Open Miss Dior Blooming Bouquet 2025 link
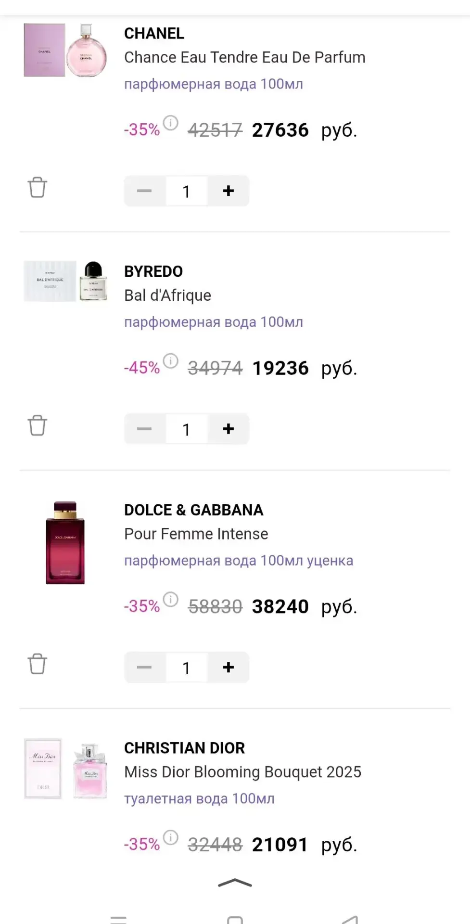 [242, 772]
